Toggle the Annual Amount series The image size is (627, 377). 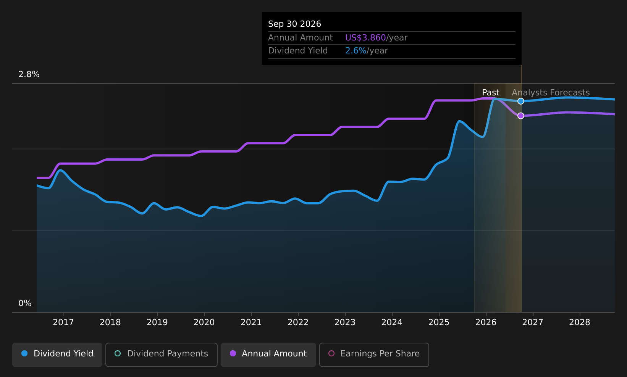pyautogui.click(x=268, y=354)
